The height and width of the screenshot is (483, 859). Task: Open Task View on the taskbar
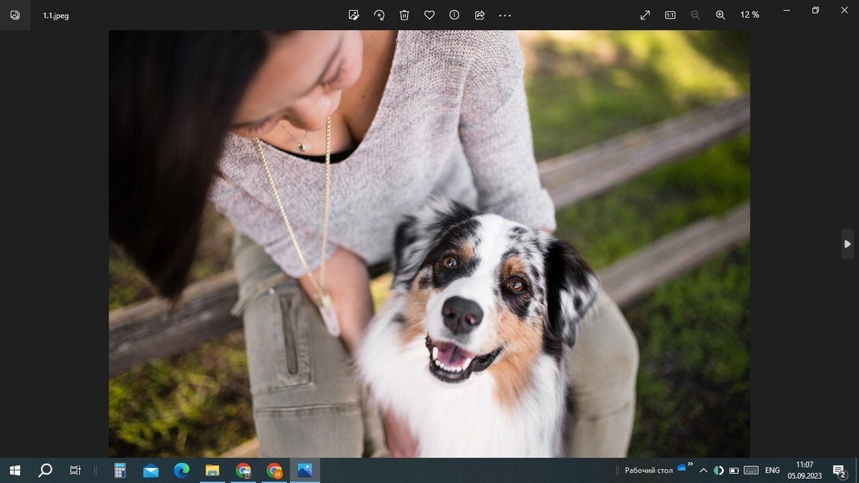[75, 470]
